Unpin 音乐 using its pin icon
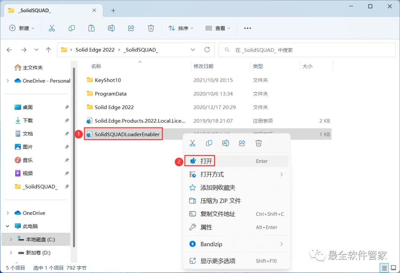 67,160
